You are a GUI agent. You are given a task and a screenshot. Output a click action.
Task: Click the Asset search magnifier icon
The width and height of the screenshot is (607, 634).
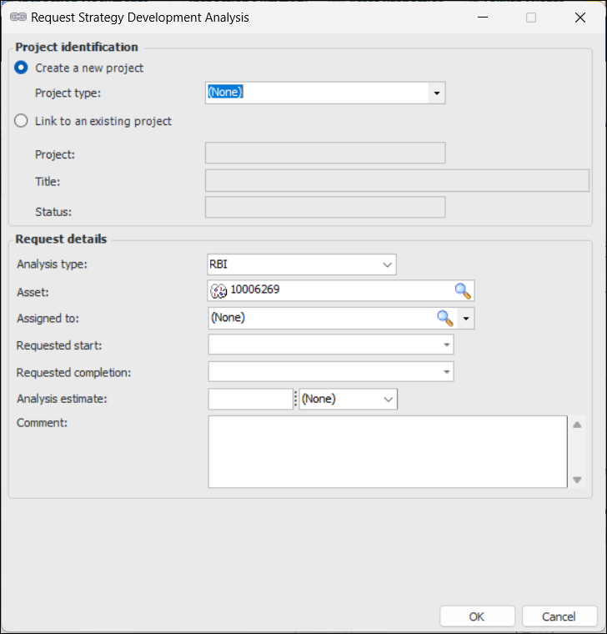(463, 291)
